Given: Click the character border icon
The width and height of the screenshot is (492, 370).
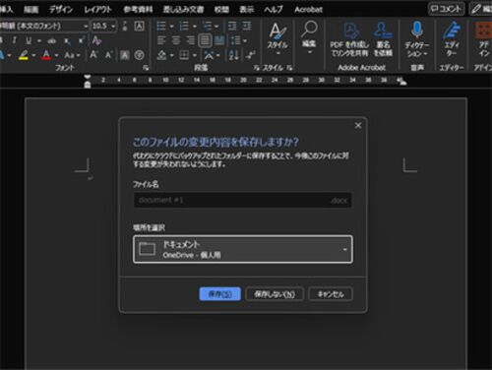Looking at the screenshot, I should pos(140,26).
